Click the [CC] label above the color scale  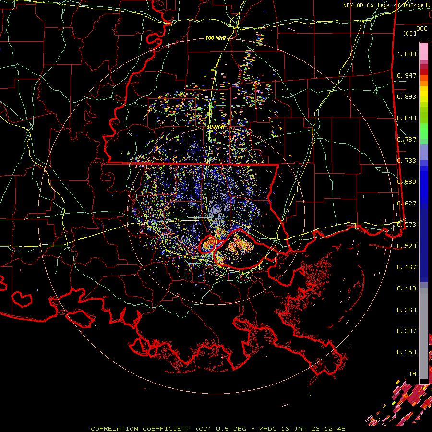click(410, 33)
